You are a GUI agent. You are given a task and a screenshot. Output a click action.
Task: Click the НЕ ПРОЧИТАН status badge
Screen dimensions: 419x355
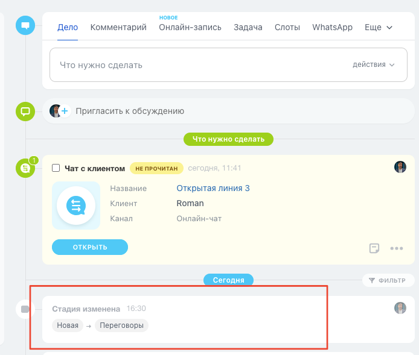(x=156, y=168)
